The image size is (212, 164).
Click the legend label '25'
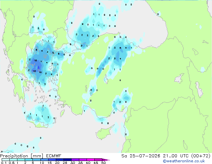pyautogui.click(x=65, y=163)
